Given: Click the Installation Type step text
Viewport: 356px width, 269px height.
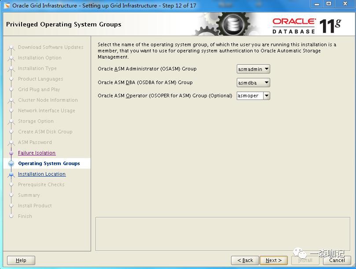Looking at the screenshot, I should click(x=37, y=68).
